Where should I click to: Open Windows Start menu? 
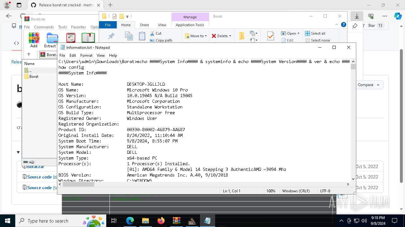click(x=8, y=221)
